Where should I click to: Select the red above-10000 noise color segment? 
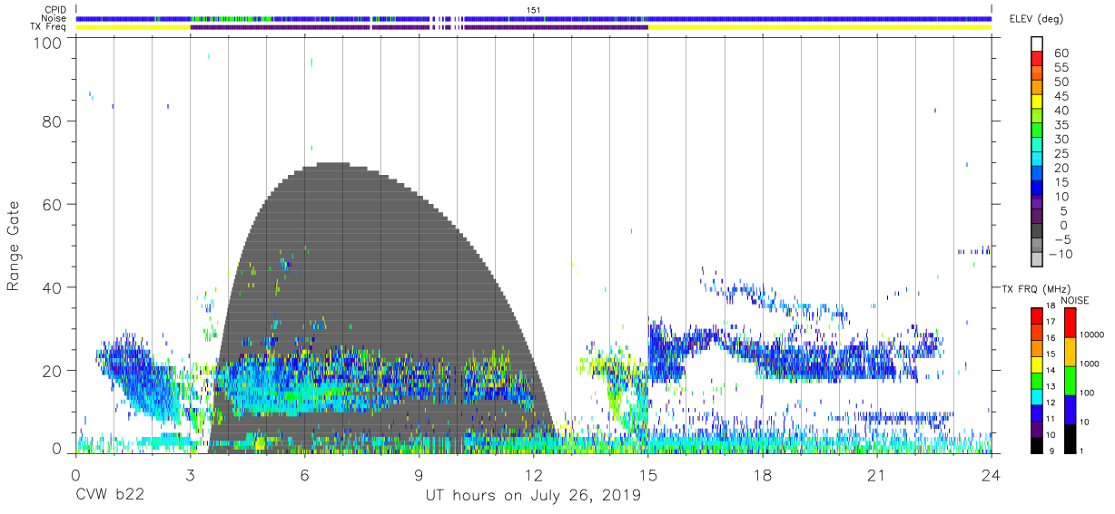pyautogui.click(x=1070, y=322)
